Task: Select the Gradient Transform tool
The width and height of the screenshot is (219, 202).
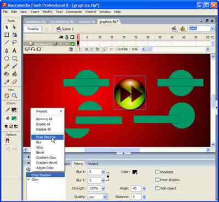Action: click(15, 35)
